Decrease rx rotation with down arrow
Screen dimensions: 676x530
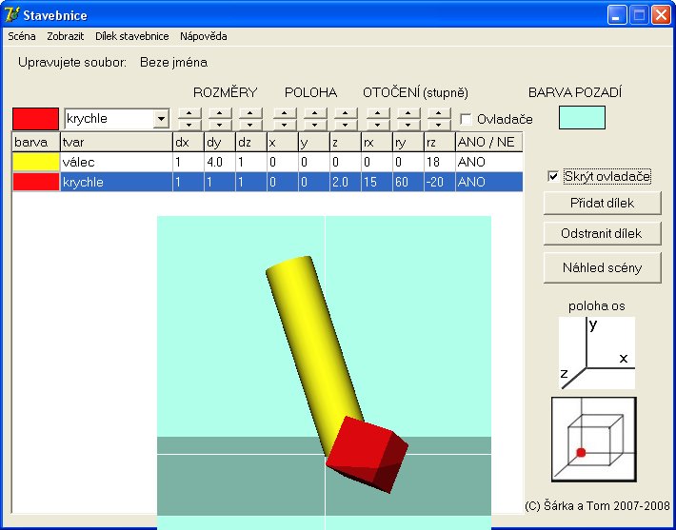378,125
